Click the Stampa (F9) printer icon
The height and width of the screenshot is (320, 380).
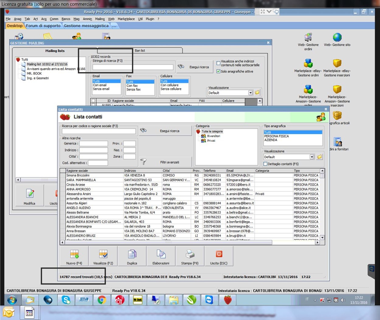point(190,254)
